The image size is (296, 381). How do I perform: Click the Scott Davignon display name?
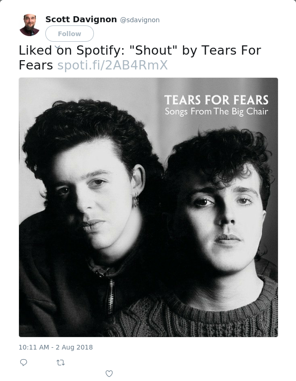pos(81,19)
